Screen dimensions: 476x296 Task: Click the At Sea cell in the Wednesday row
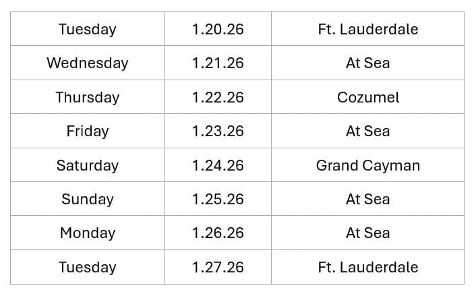(x=367, y=63)
